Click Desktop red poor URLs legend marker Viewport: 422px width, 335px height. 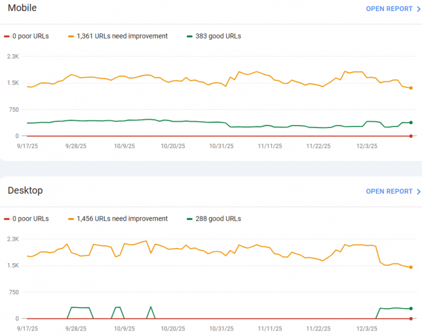click(7, 219)
